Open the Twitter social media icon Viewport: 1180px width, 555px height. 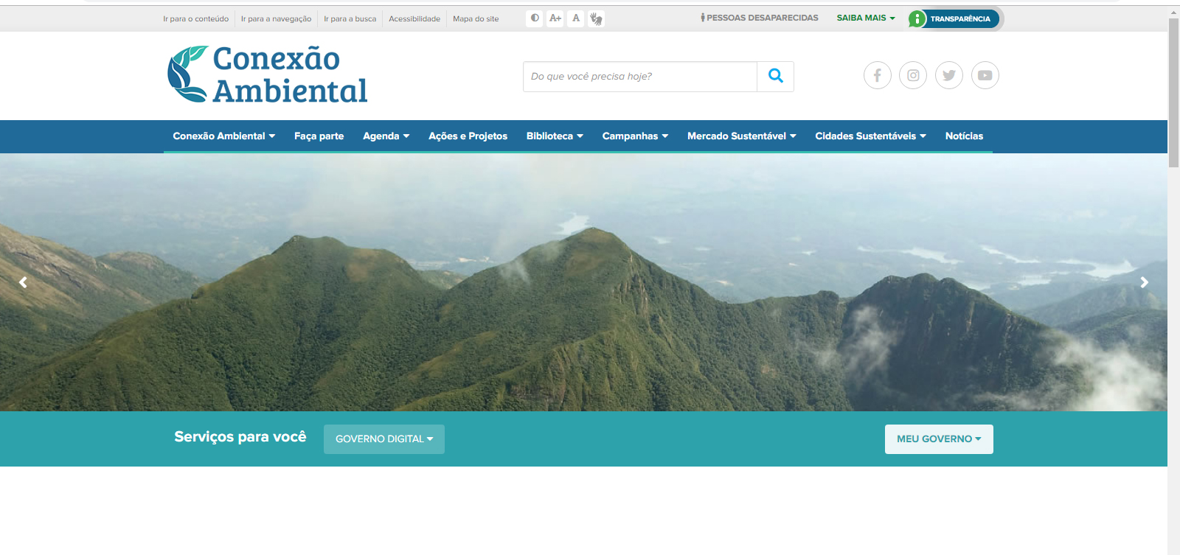pyautogui.click(x=949, y=75)
